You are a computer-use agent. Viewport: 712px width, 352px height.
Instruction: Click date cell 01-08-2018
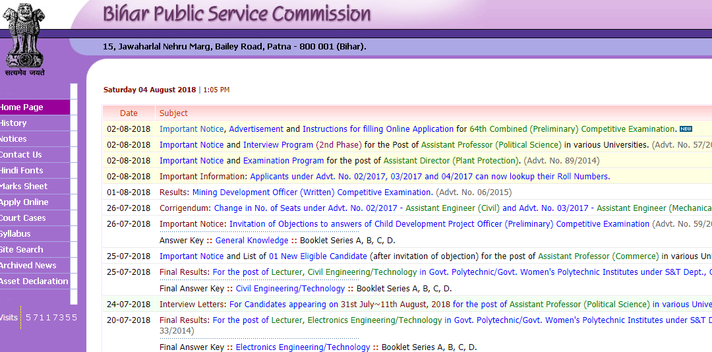click(129, 192)
